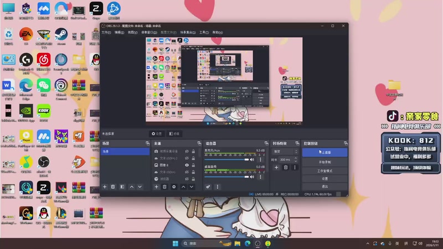Viewport: 443px width, 249px height.
Task: Open the 渐变 transition type dropdown
Action: (x=285, y=152)
